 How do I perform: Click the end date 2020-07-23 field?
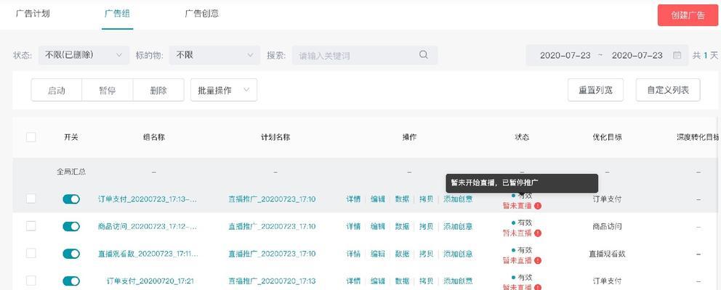point(637,56)
